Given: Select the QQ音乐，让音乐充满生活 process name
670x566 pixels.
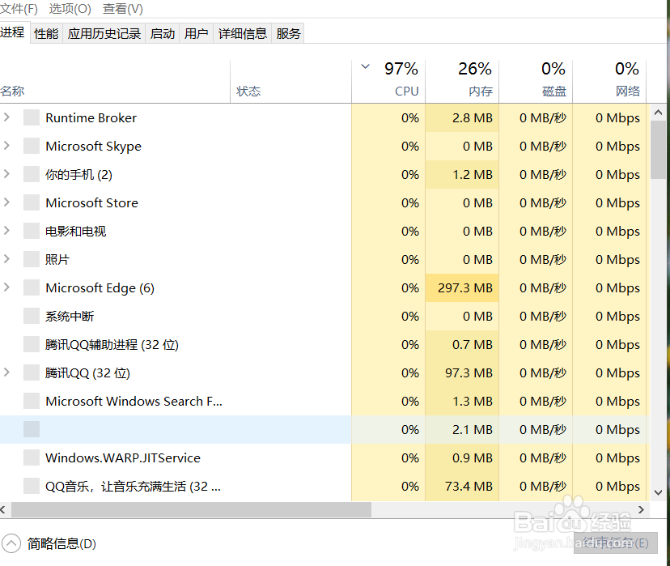Looking at the screenshot, I should point(133,487).
